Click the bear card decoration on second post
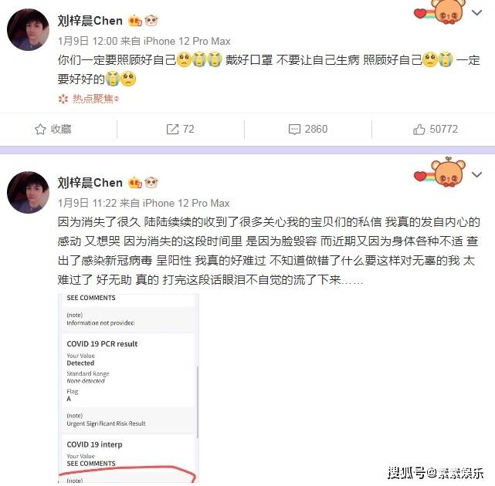Screen dimensions: 495x486 click(x=439, y=173)
